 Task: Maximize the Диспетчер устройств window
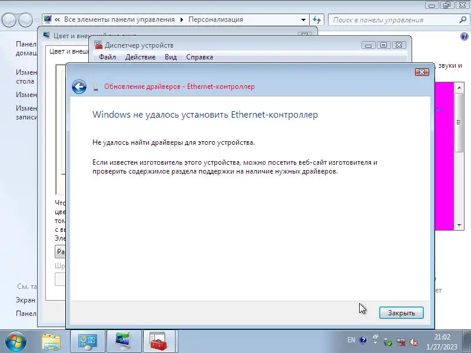[384, 45]
